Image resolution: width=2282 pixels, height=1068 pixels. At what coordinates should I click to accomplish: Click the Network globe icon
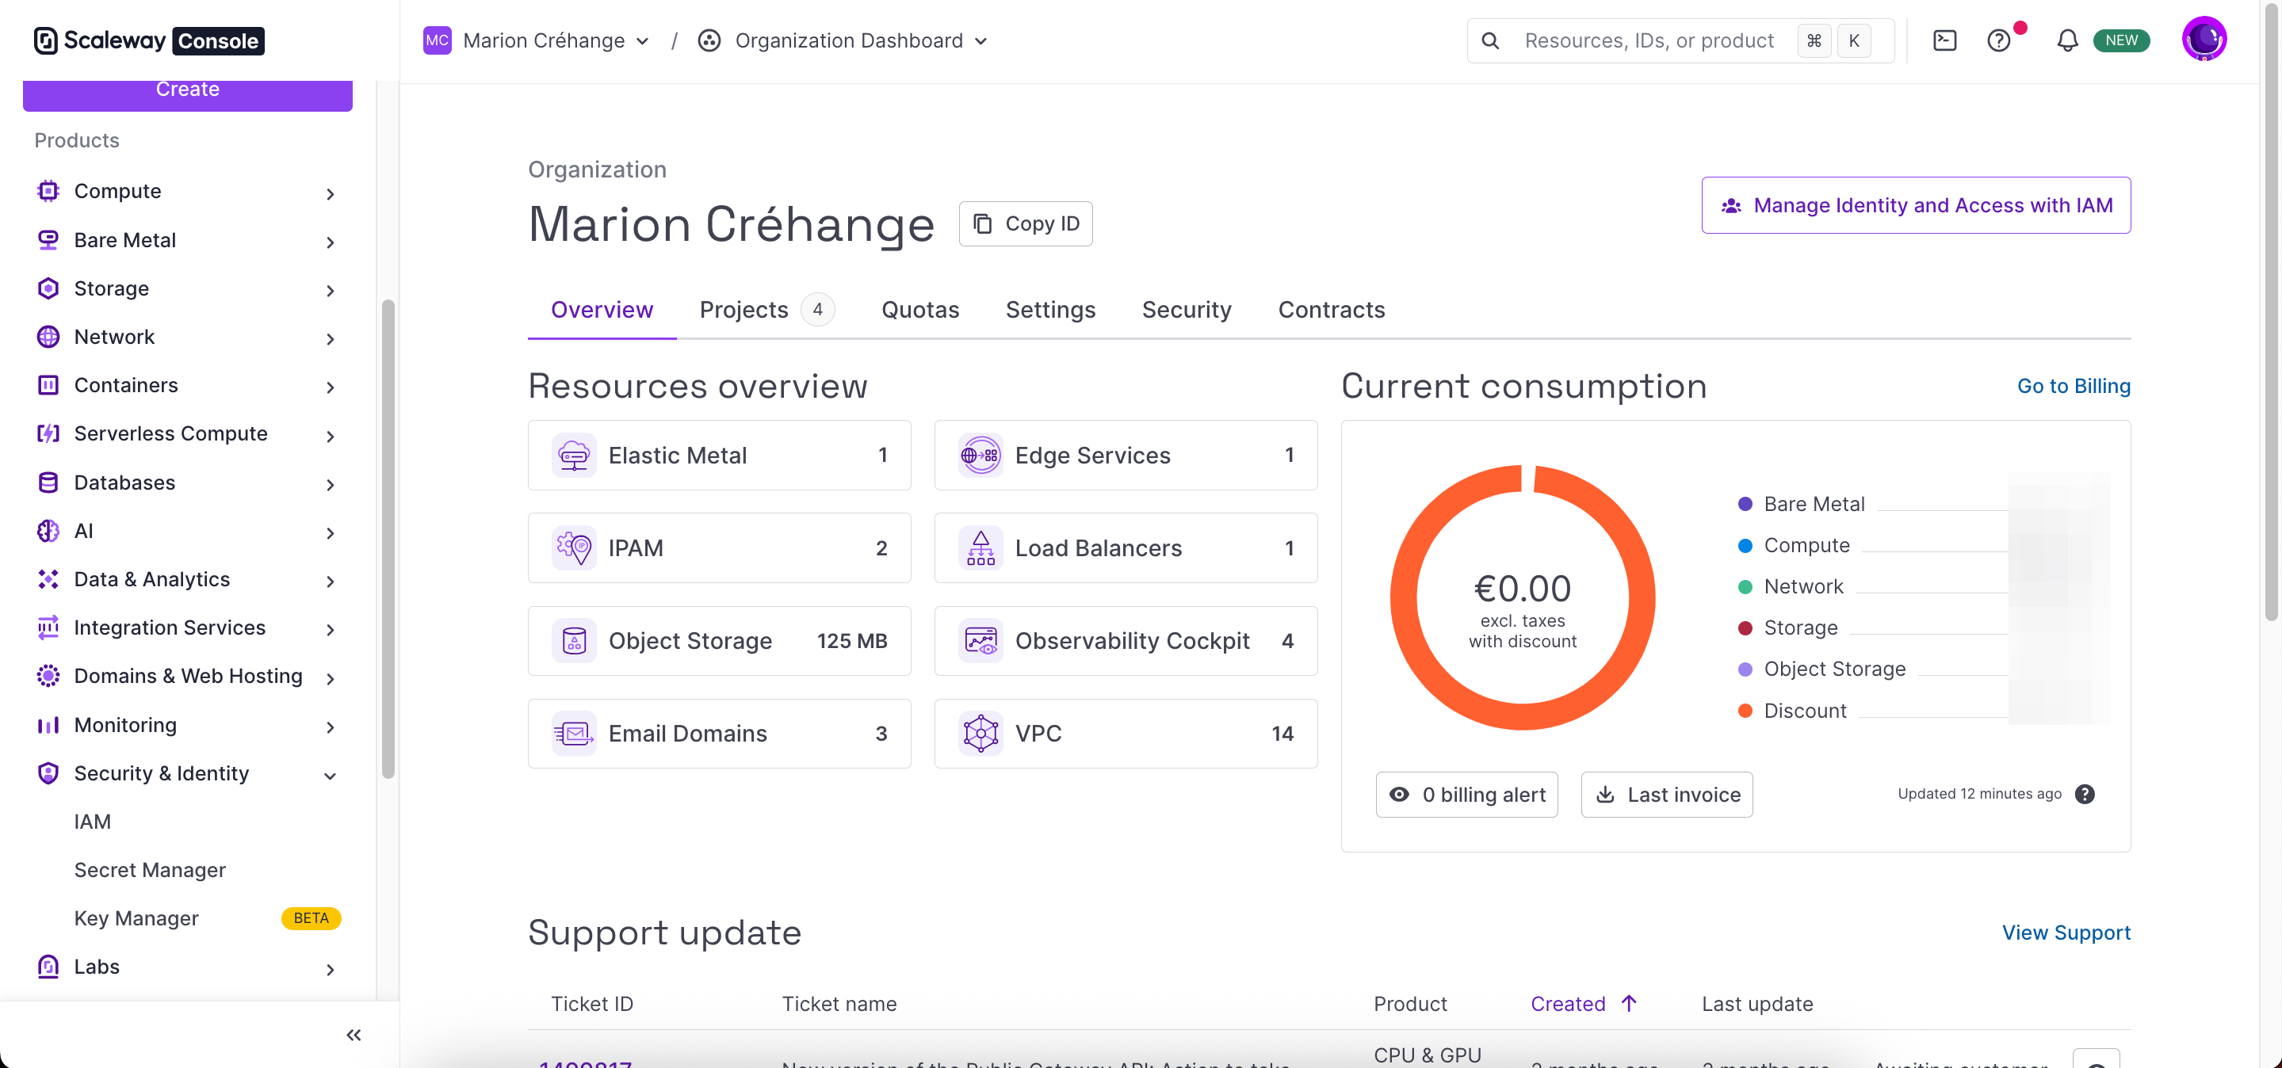click(x=48, y=337)
